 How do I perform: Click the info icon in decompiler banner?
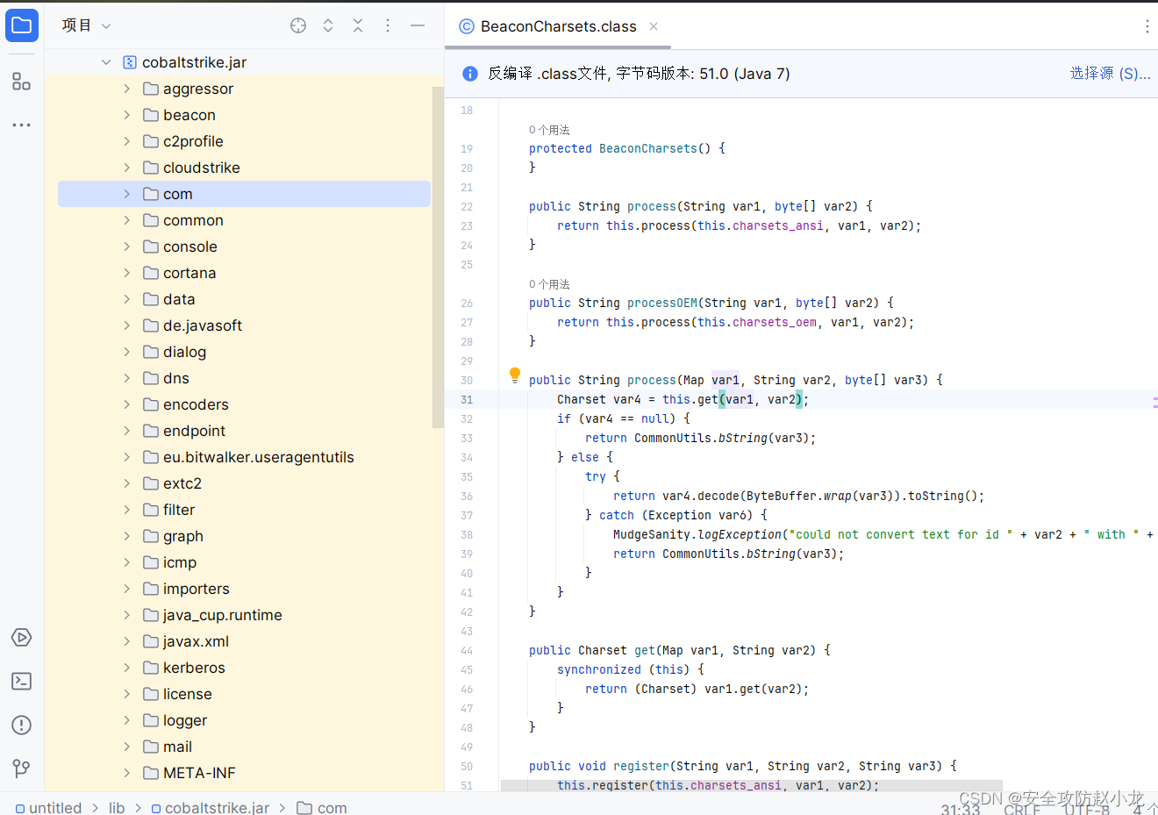(x=470, y=74)
